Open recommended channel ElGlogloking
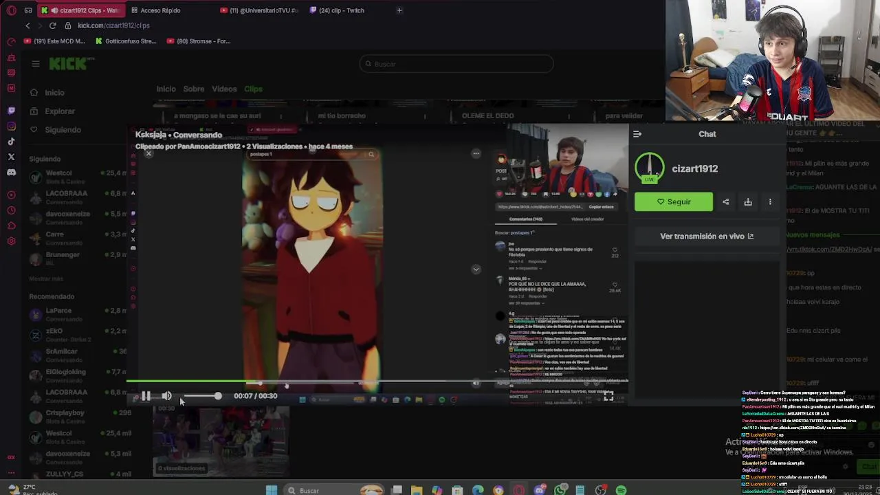Image resolution: width=880 pixels, height=495 pixels. coord(79,375)
